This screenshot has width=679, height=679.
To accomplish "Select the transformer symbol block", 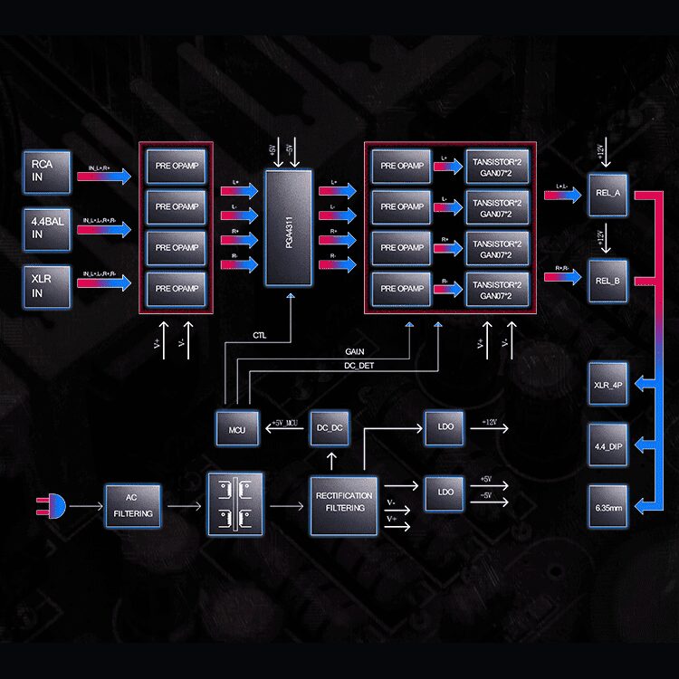I will [235, 504].
